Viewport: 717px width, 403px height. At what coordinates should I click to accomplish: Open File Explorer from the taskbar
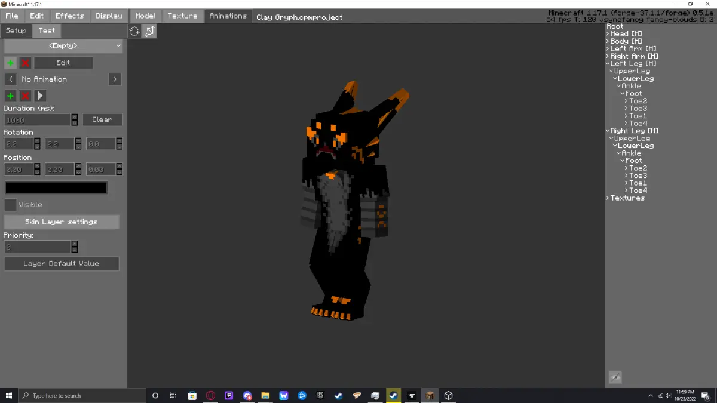(265, 395)
